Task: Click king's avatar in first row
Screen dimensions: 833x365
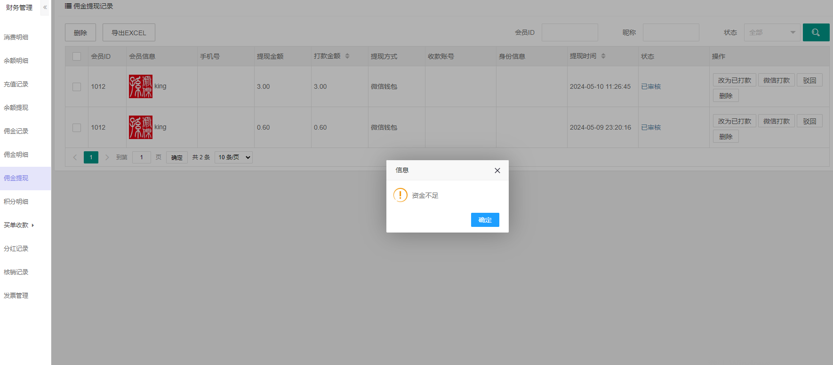Action: [141, 86]
